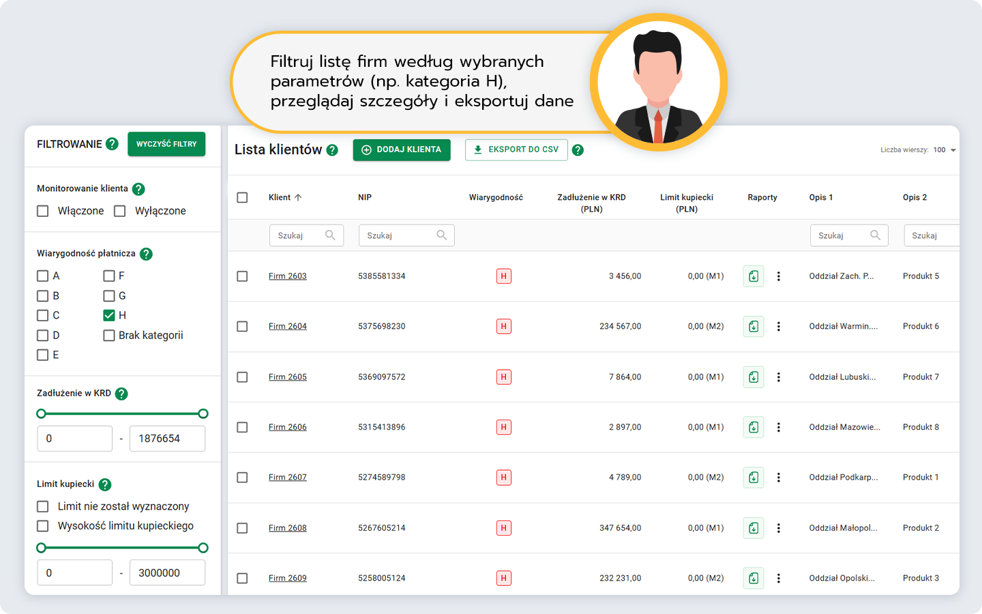
Task: Uncheck the H credibility category checkbox
Action: [x=109, y=315]
